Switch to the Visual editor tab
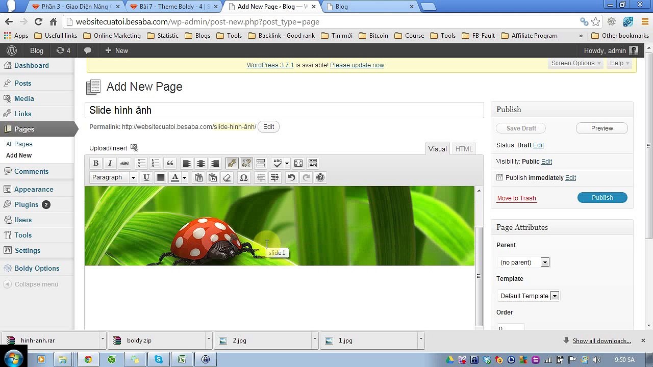 (438, 149)
